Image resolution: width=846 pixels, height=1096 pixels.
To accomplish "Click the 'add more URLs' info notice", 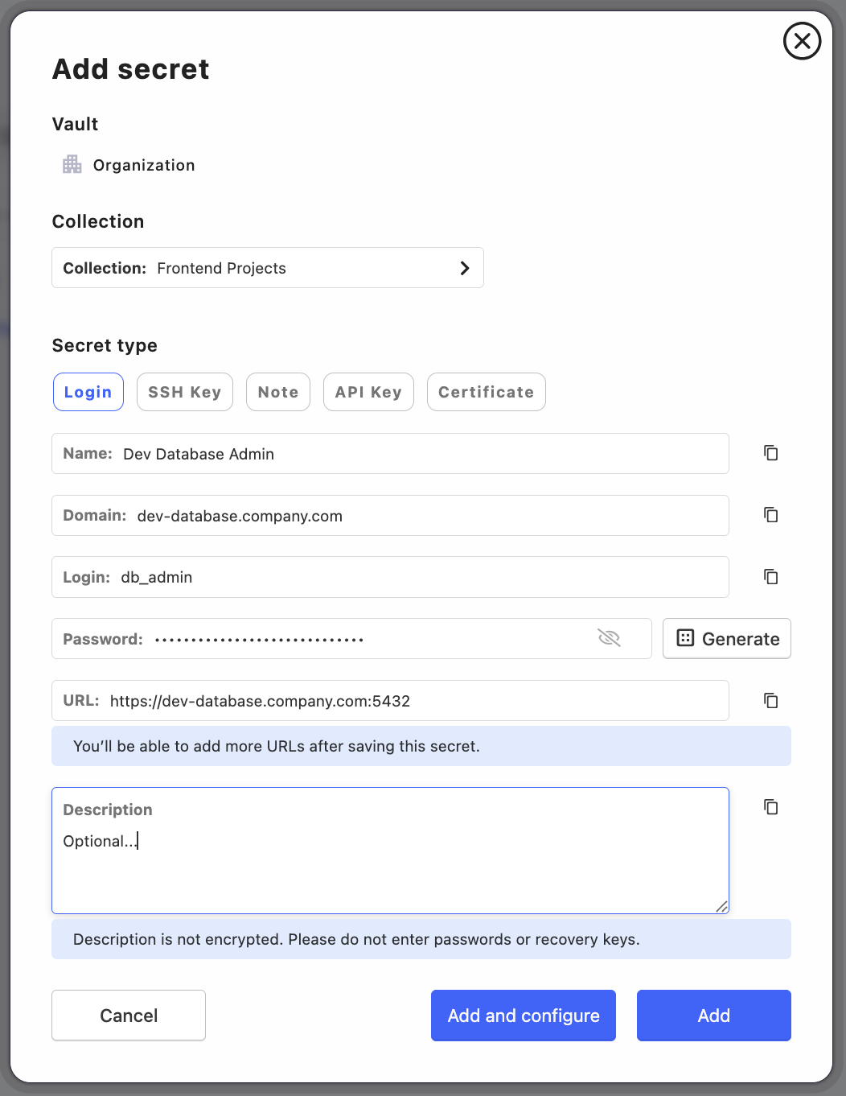I will tap(421, 746).
